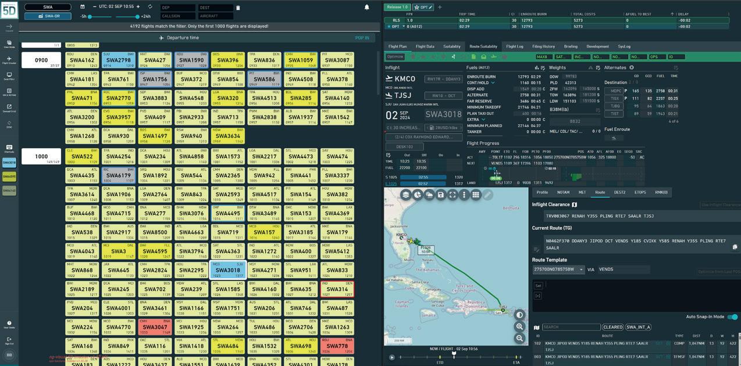This screenshot has width=741, height=366.
Task: Click the CLEARED filter chip
Action: coord(612,327)
